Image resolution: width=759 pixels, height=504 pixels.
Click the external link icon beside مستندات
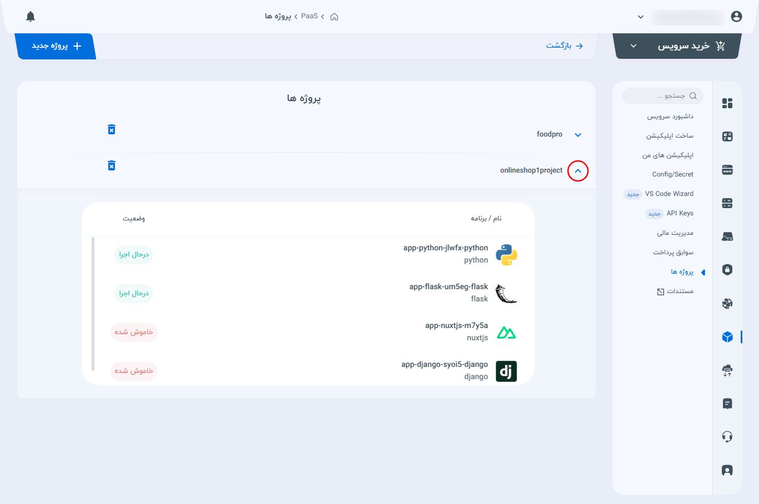tap(661, 291)
